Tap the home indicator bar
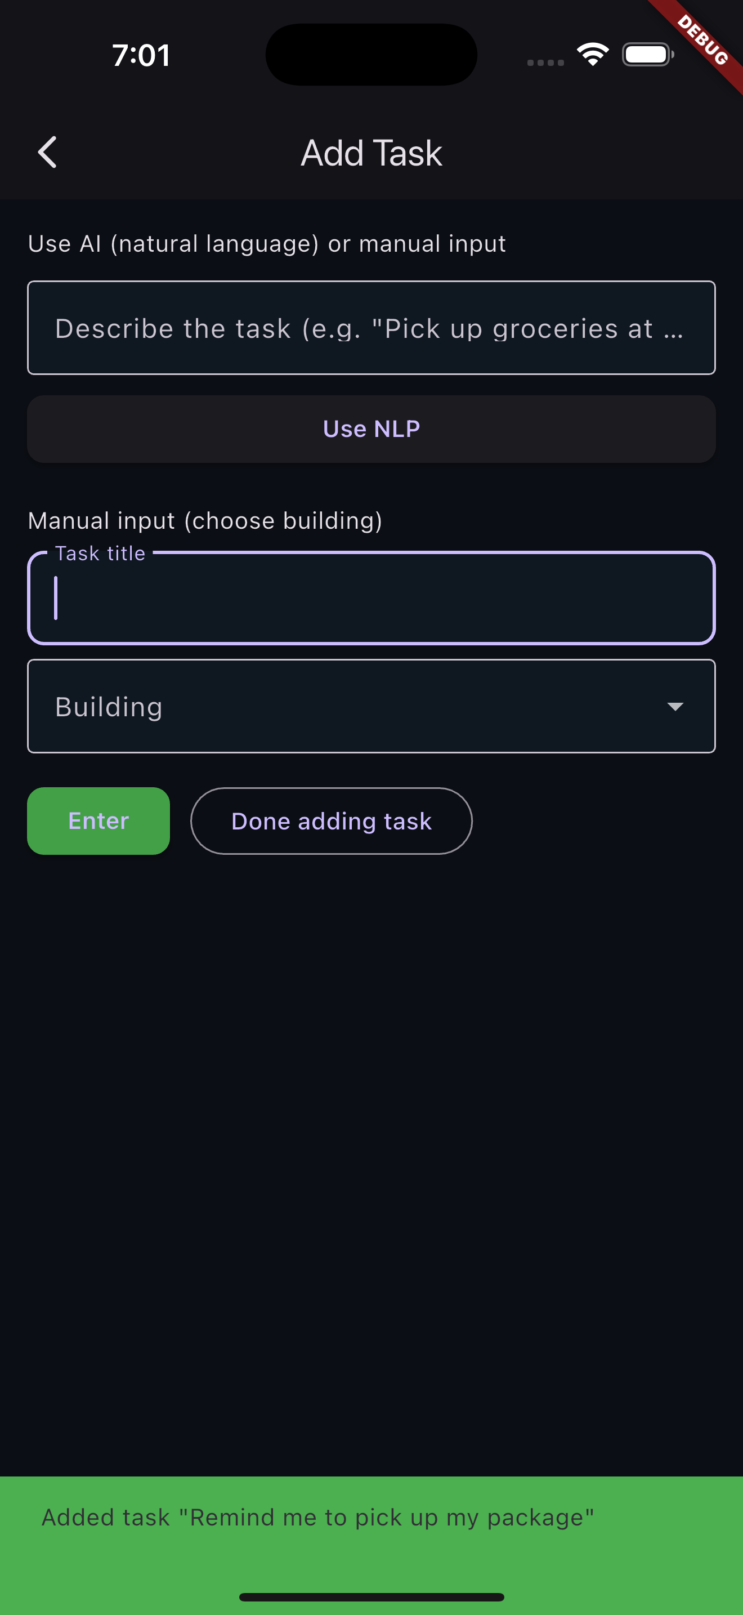This screenshot has width=743, height=1615. click(371, 1597)
